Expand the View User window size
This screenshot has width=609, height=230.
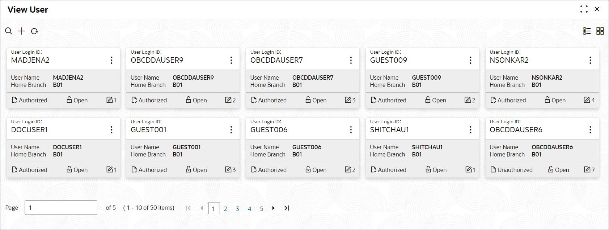584,9
